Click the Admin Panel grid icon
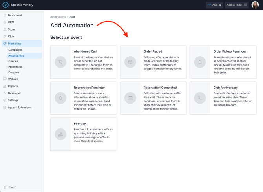This screenshot has width=263, height=192. 245,5
